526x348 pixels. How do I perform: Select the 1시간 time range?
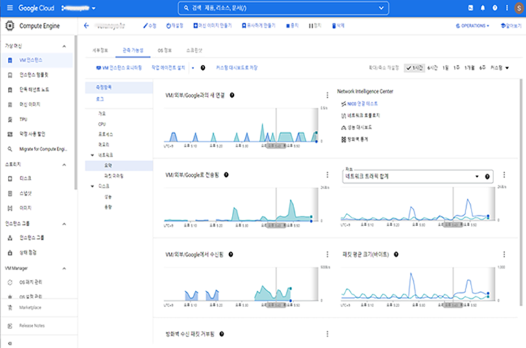point(414,68)
